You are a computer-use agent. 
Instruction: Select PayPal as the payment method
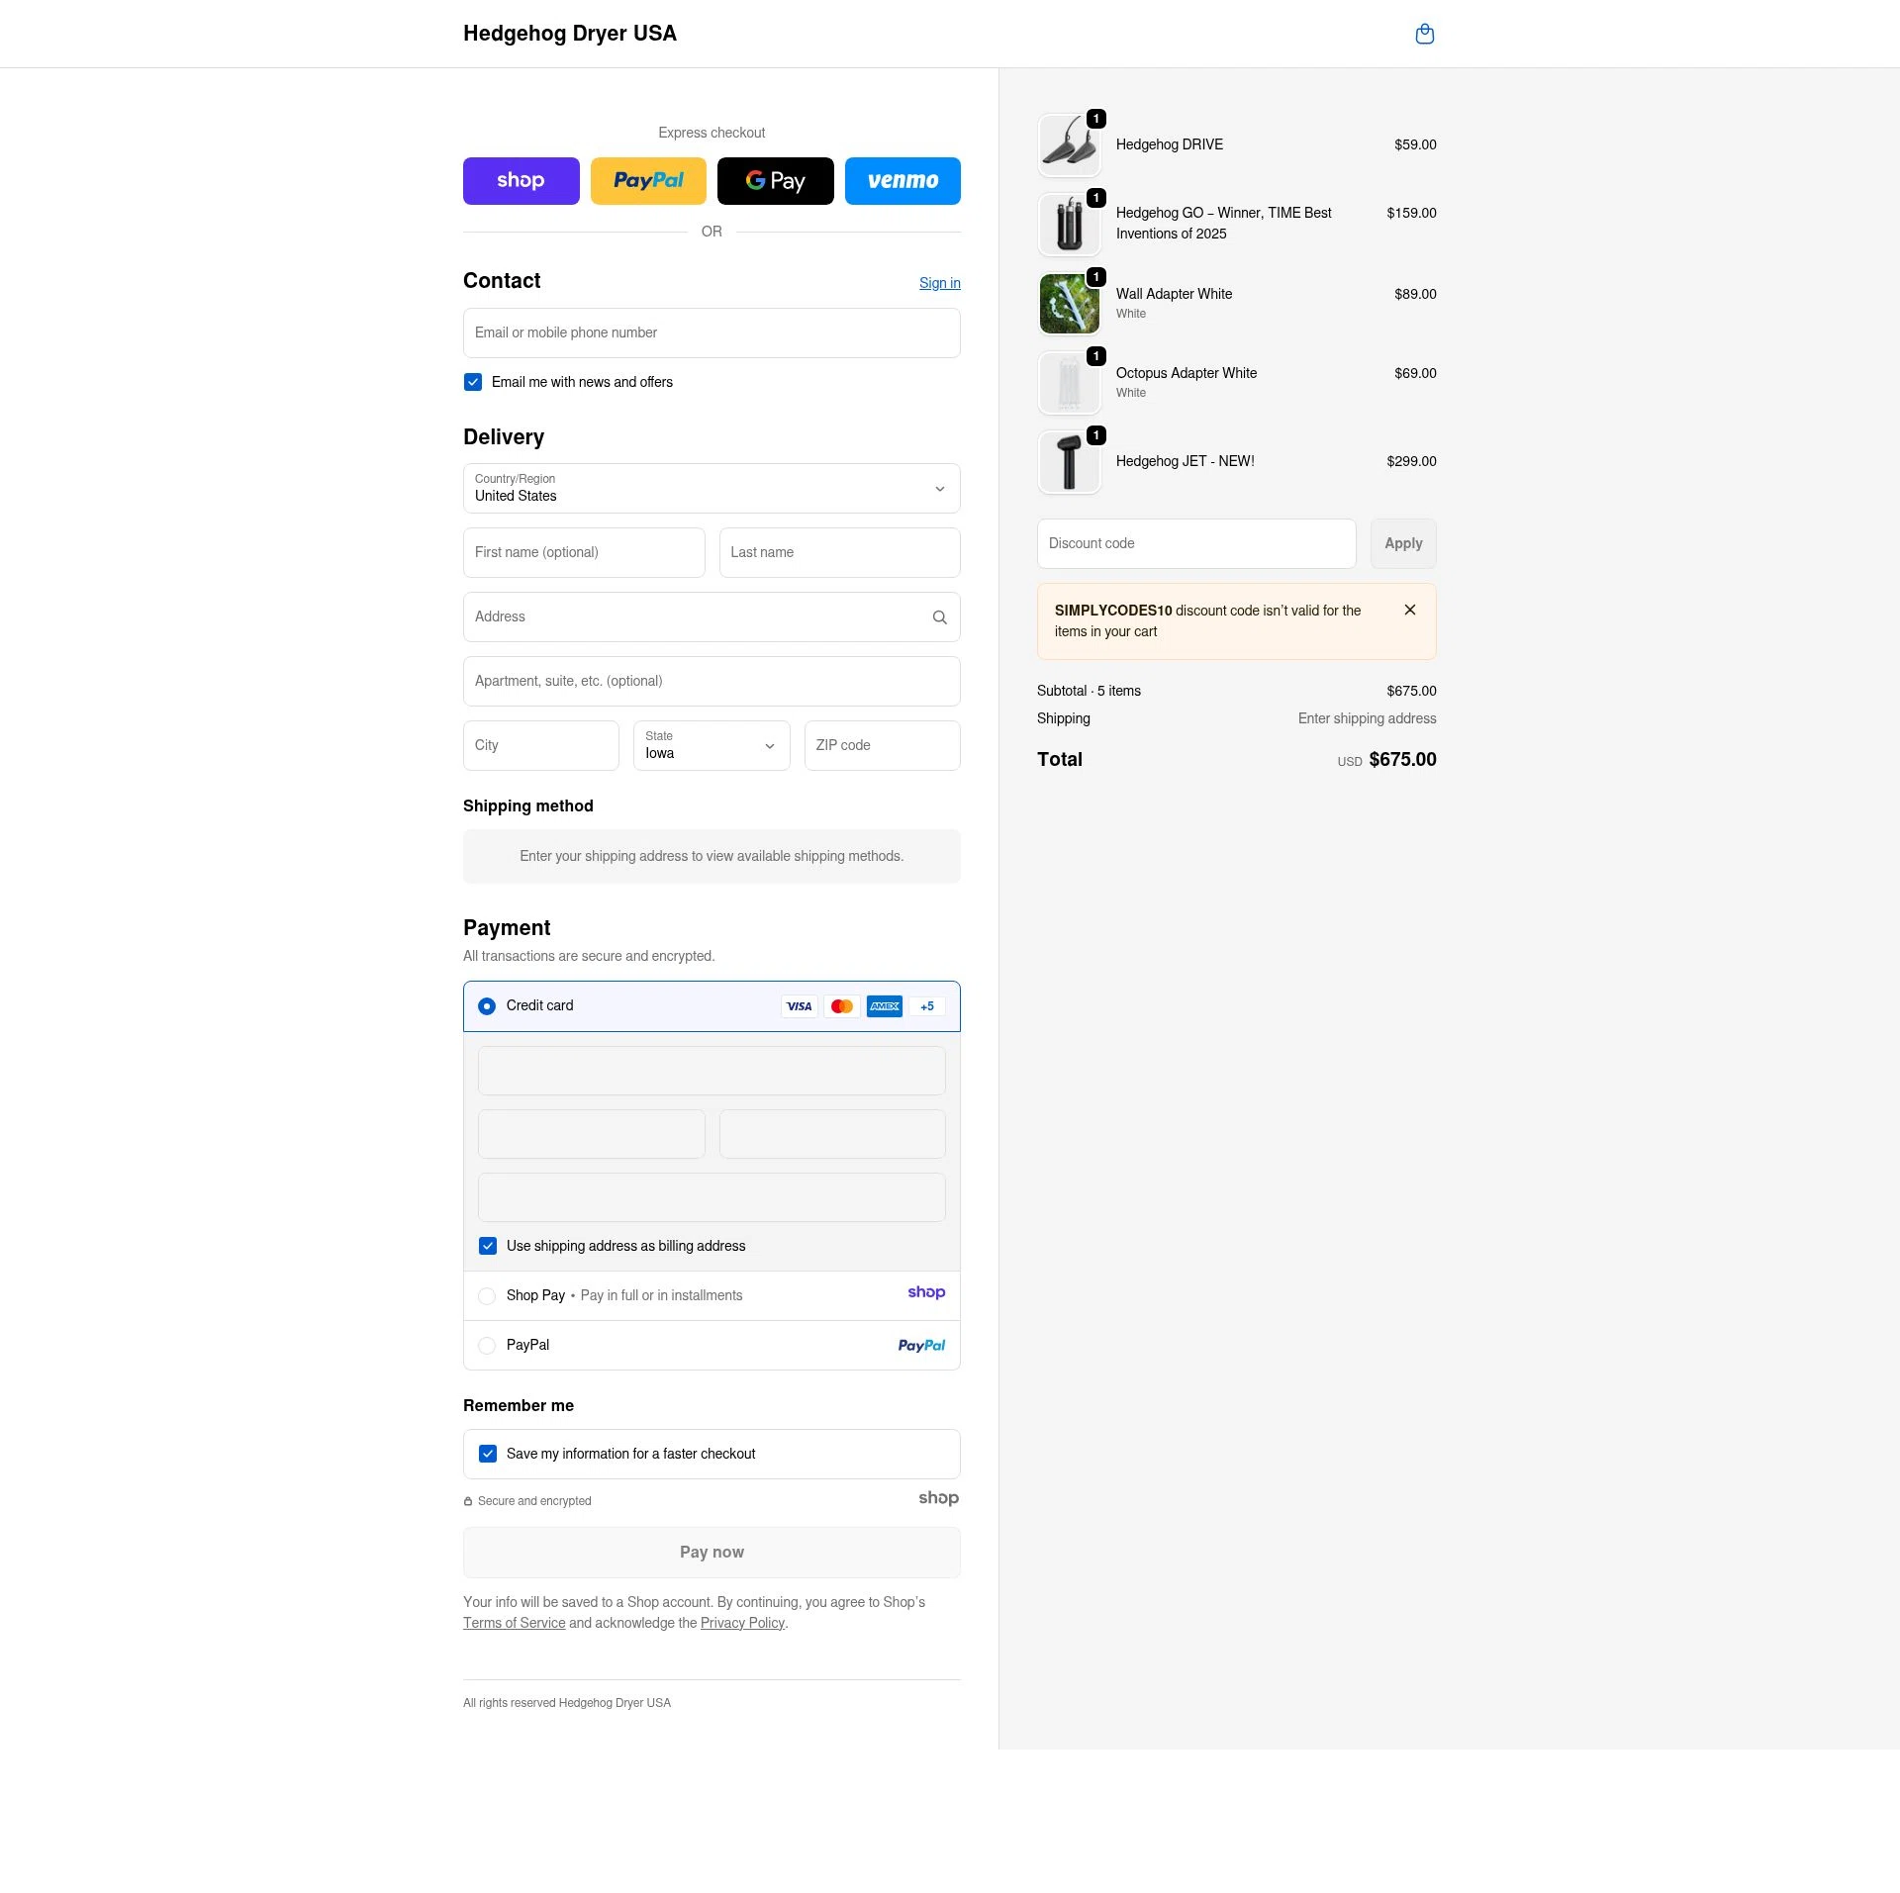pos(487,1346)
